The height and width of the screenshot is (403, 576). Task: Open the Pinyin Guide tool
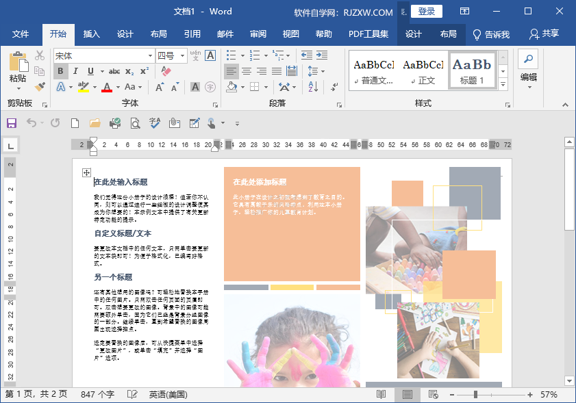(x=195, y=55)
